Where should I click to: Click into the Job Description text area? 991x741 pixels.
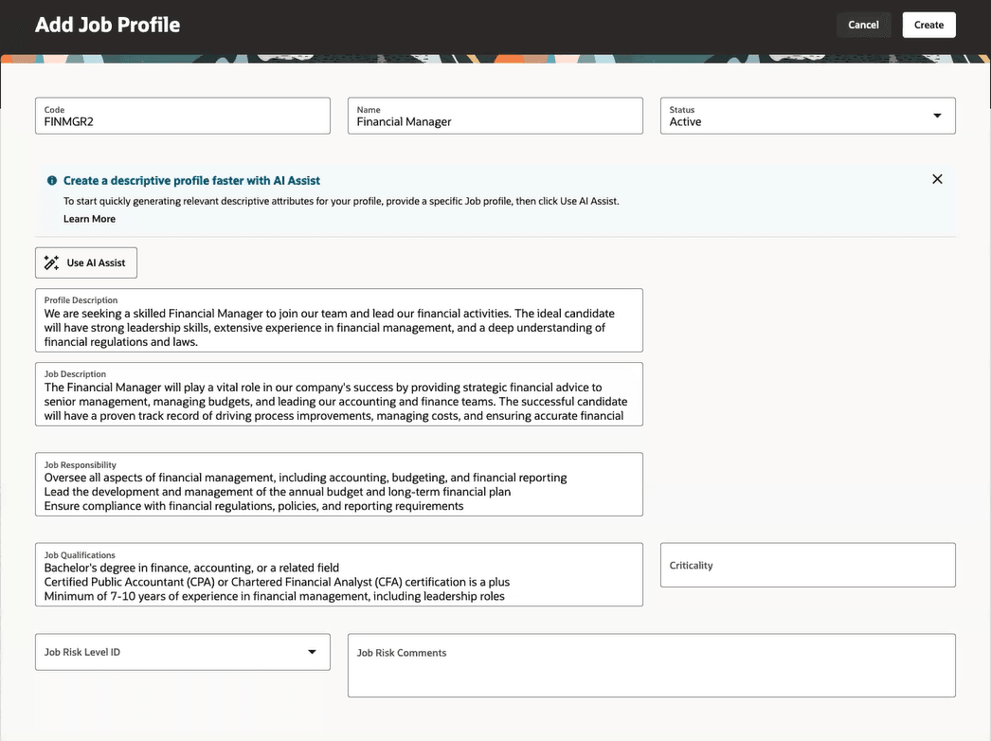[339, 394]
